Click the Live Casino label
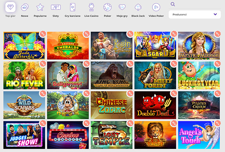The image size is (225, 152). tap(91, 16)
